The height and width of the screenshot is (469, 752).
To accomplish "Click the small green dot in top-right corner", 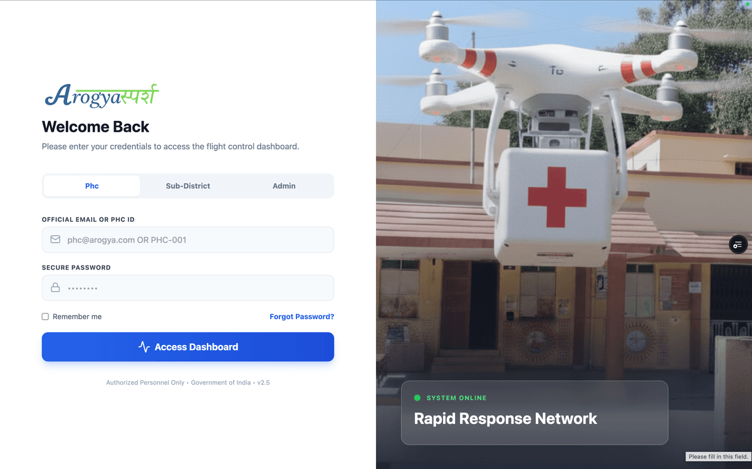I will coord(748,3).
